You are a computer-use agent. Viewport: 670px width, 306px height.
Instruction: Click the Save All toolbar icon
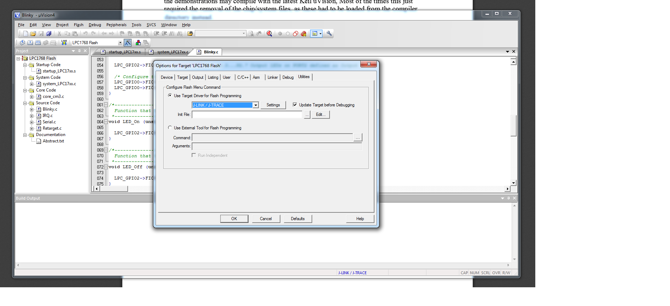pyautogui.click(x=49, y=34)
